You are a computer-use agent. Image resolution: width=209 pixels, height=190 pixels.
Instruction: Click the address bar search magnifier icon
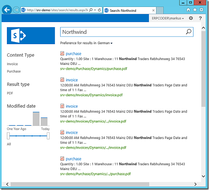91,10
